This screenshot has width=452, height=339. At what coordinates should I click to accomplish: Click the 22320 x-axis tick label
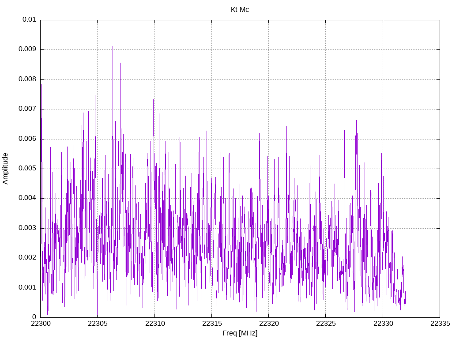tap(269, 324)
